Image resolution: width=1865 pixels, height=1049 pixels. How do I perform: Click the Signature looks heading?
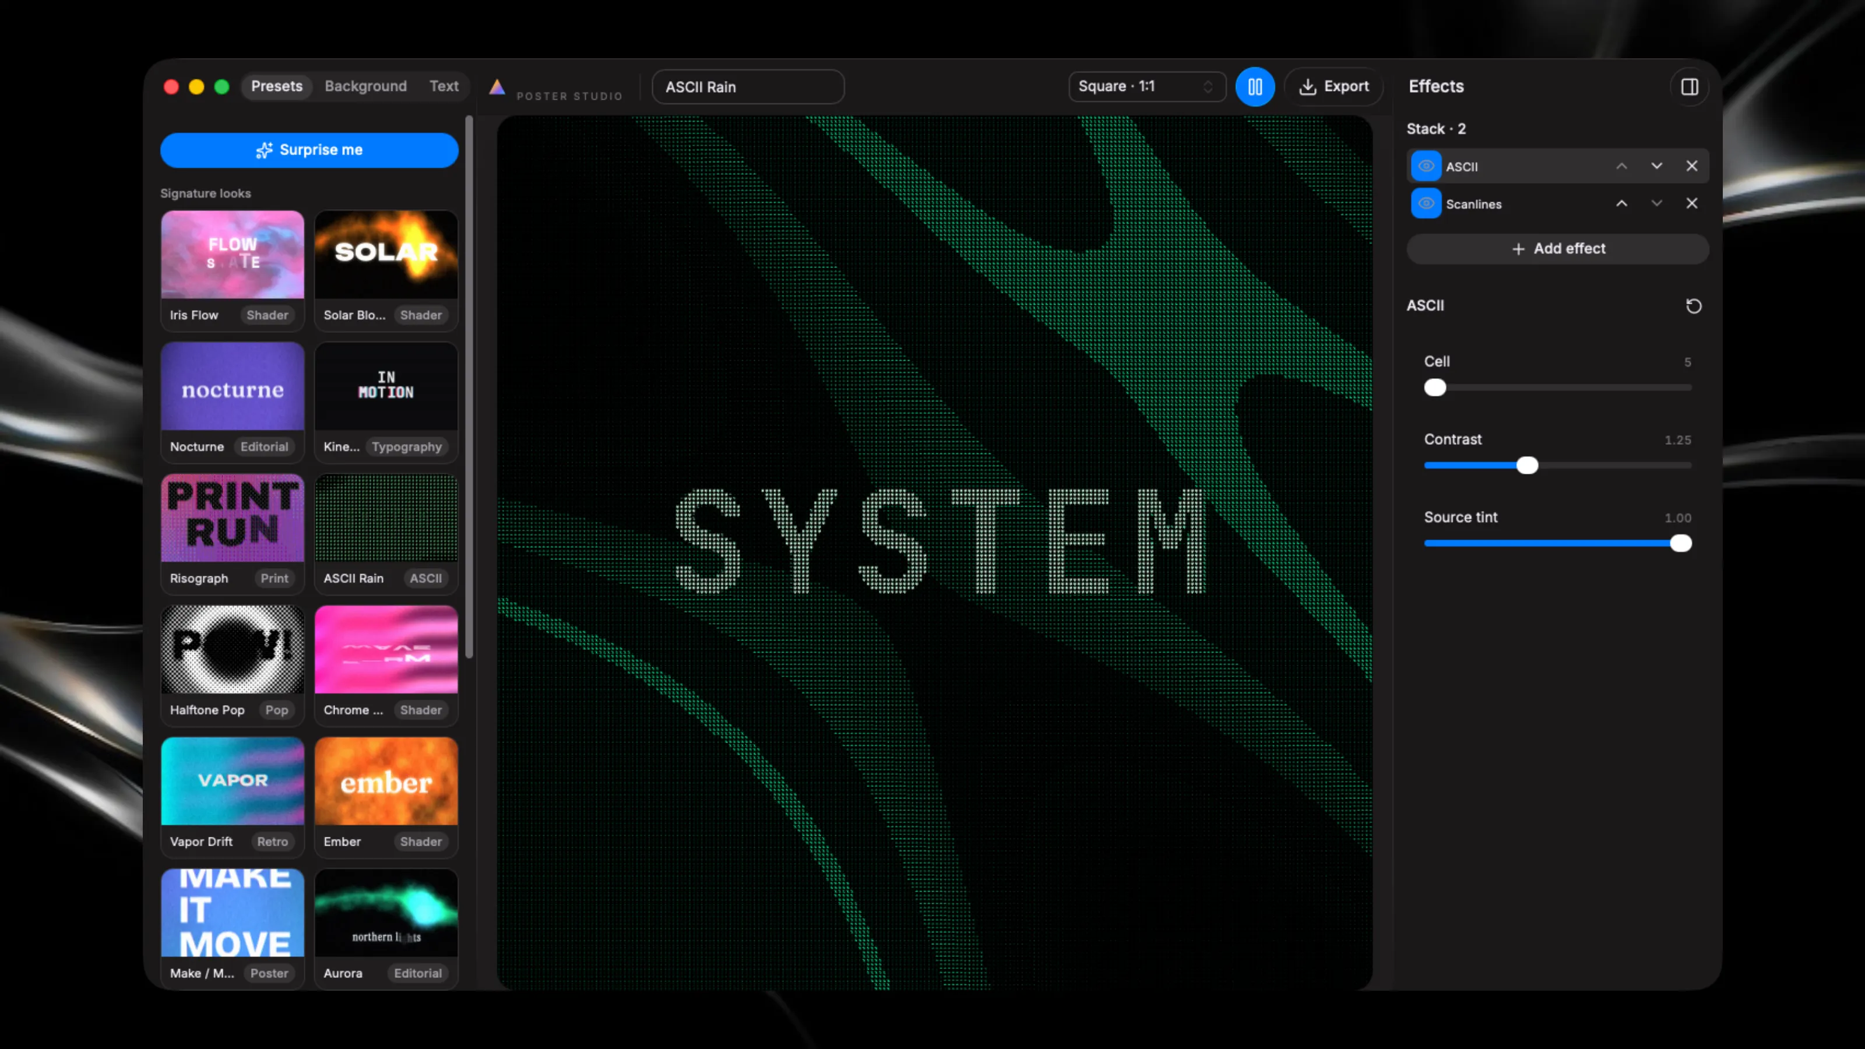point(206,194)
